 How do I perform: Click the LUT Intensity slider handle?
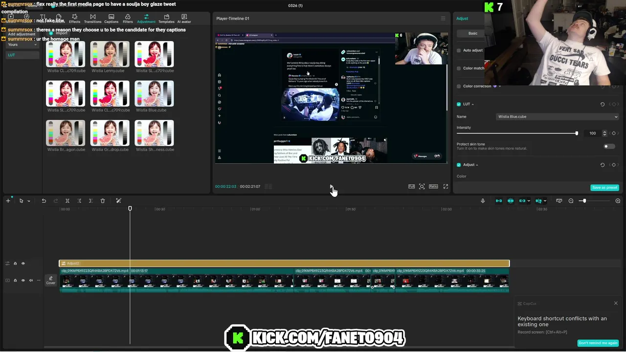pyautogui.click(x=577, y=133)
